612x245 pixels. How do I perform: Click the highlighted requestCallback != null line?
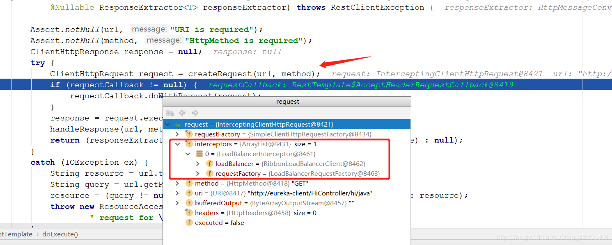[x=306, y=85]
